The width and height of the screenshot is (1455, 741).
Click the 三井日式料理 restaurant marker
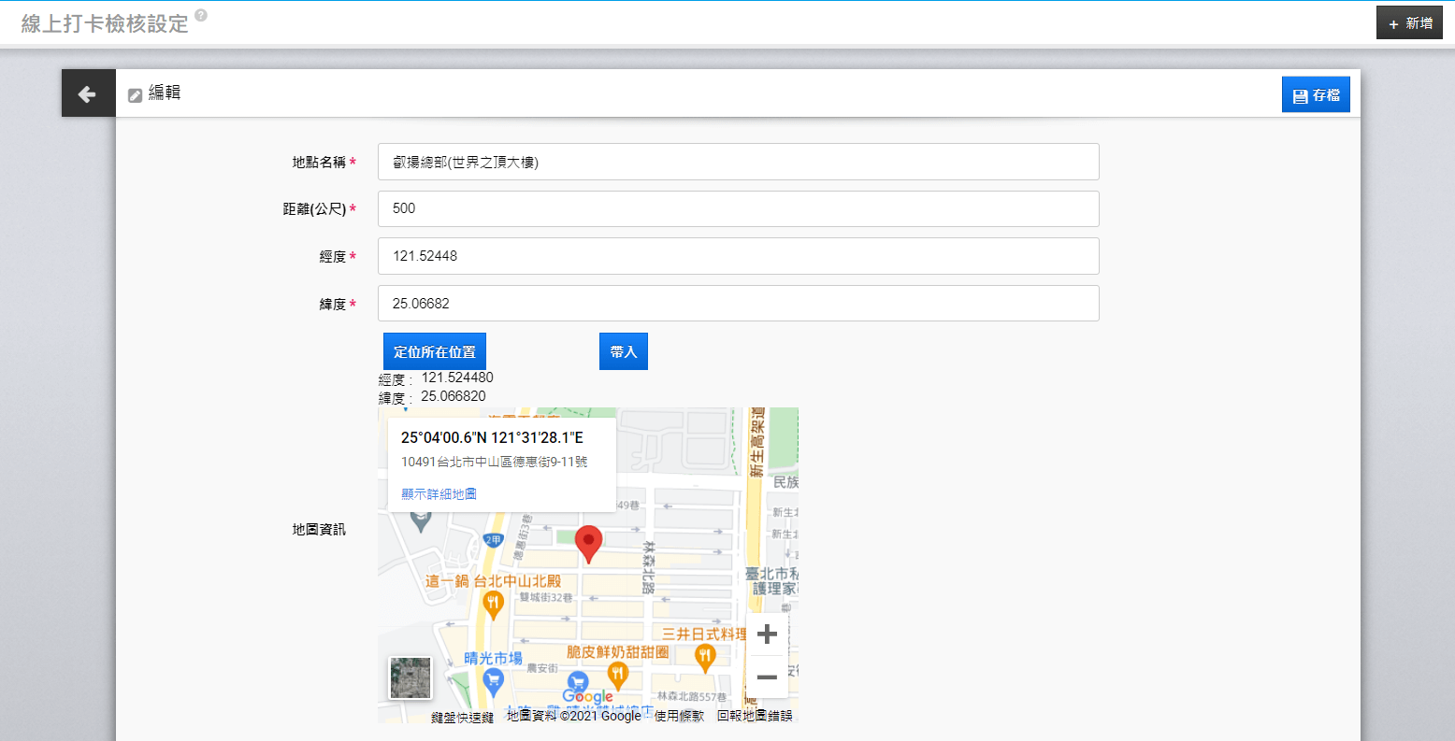click(x=706, y=657)
